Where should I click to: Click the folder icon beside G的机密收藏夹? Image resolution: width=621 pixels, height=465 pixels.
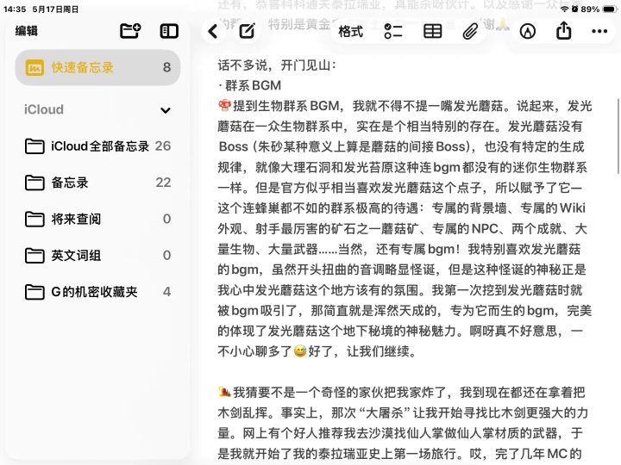click(34, 292)
